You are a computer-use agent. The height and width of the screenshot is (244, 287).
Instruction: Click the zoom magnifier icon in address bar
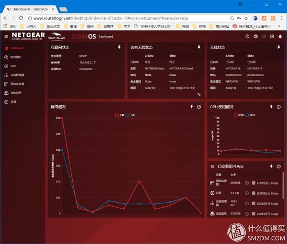click(232, 18)
